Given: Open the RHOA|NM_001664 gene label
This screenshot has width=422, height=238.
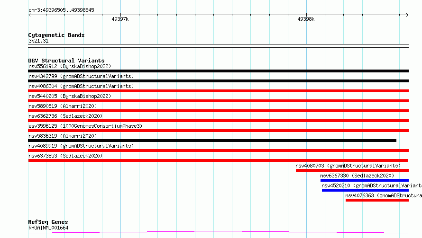Looking at the screenshot, I should tap(48, 228).
